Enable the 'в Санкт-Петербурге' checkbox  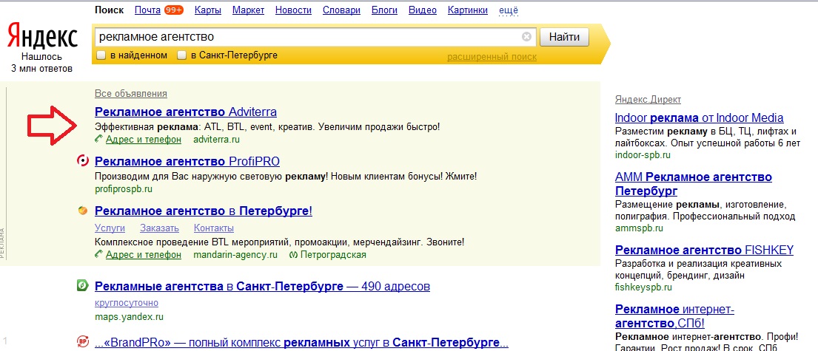pos(181,55)
